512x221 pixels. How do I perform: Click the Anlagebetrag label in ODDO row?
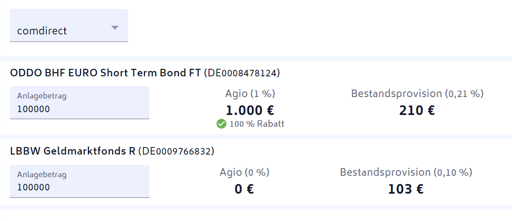42,96
